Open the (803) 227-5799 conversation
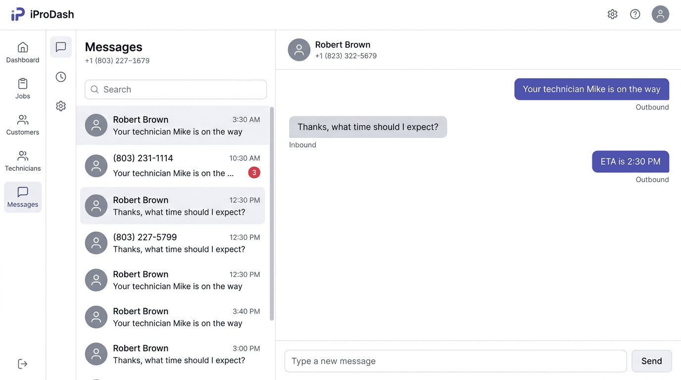 (x=172, y=242)
